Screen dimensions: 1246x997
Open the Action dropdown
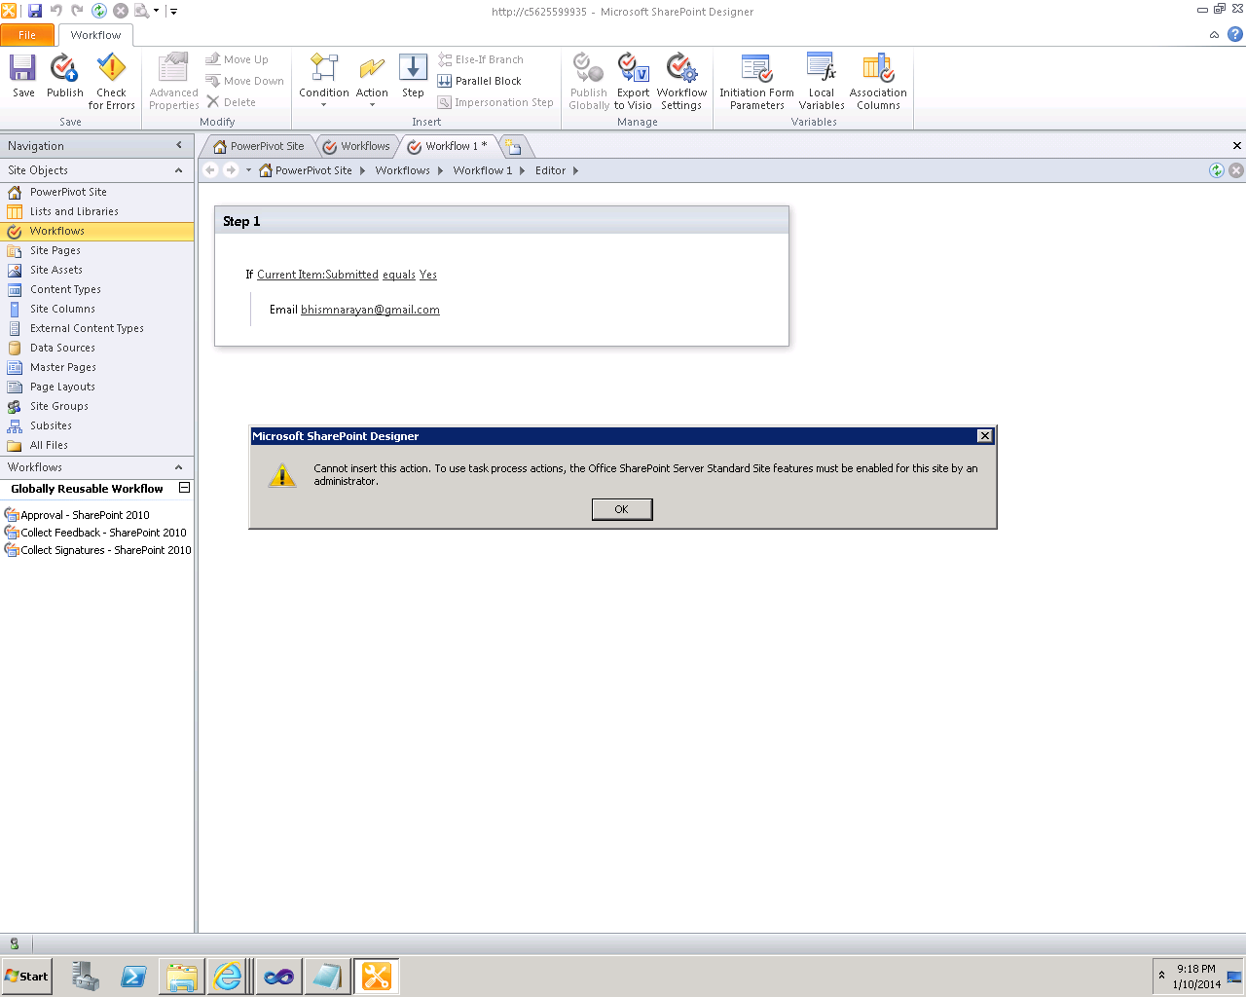(x=372, y=80)
